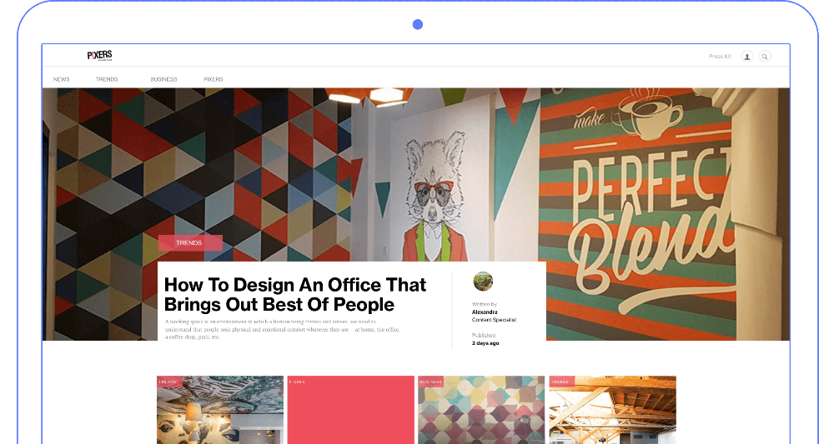
Task: Select the PIXERS navigation item
Action: (x=214, y=79)
